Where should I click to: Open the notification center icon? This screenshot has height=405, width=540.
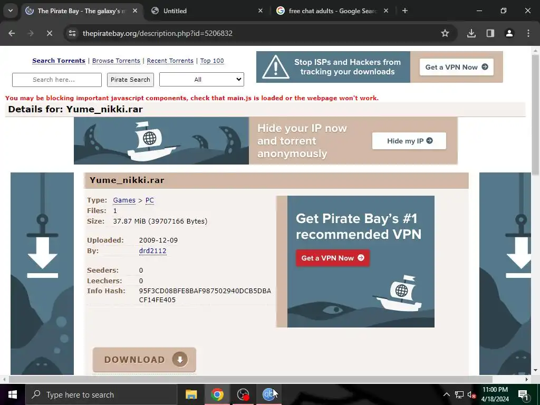click(x=523, y=394)
